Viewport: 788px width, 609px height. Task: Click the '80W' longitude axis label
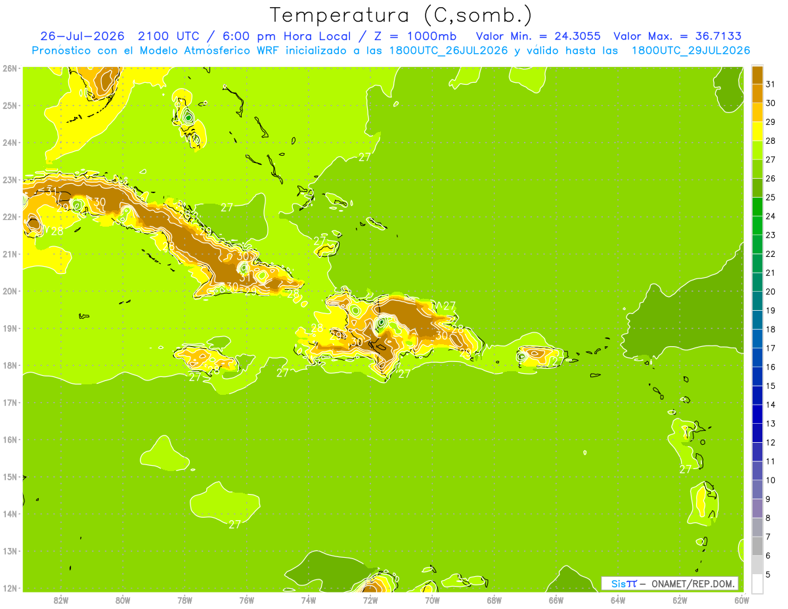click(123, 600)
